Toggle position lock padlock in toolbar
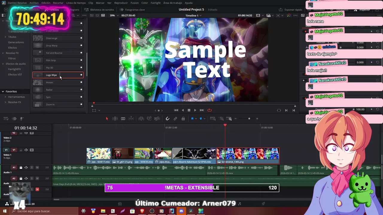 tap(183, 119)
